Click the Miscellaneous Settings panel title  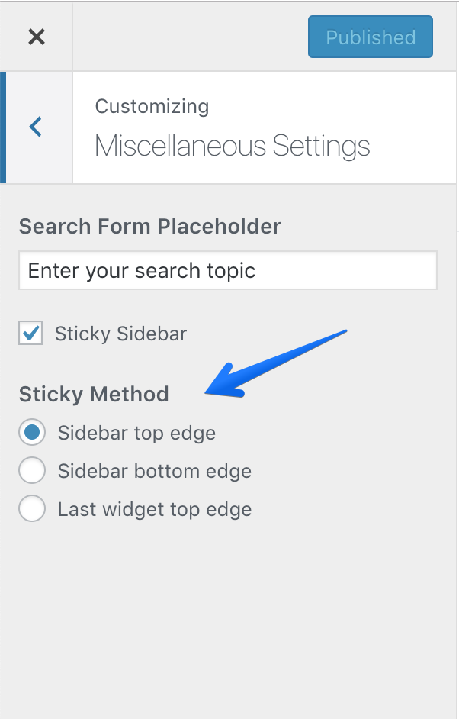pos(233,146)
